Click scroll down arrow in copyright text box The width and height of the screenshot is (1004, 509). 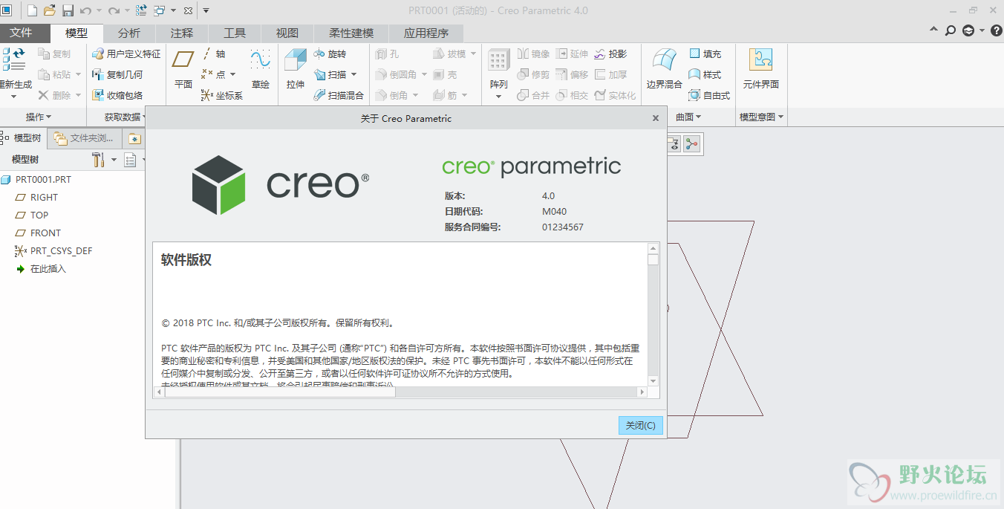pyautogui.click(x=653, y=380)
